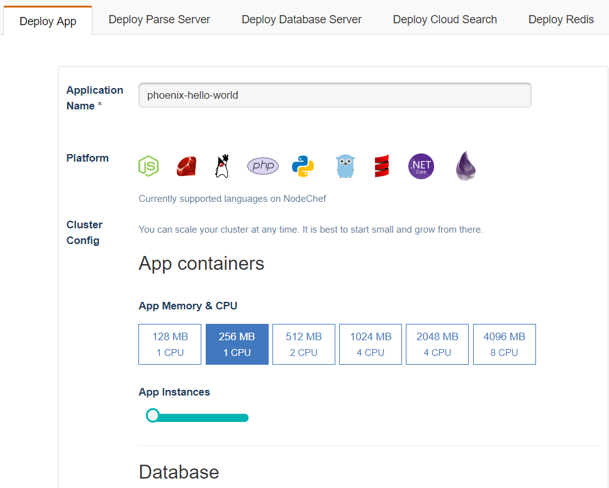The width and height of the screenshot is (609, 488).
Task: Select the 512 MB 2 CPU option
Action: pos(303,345)
